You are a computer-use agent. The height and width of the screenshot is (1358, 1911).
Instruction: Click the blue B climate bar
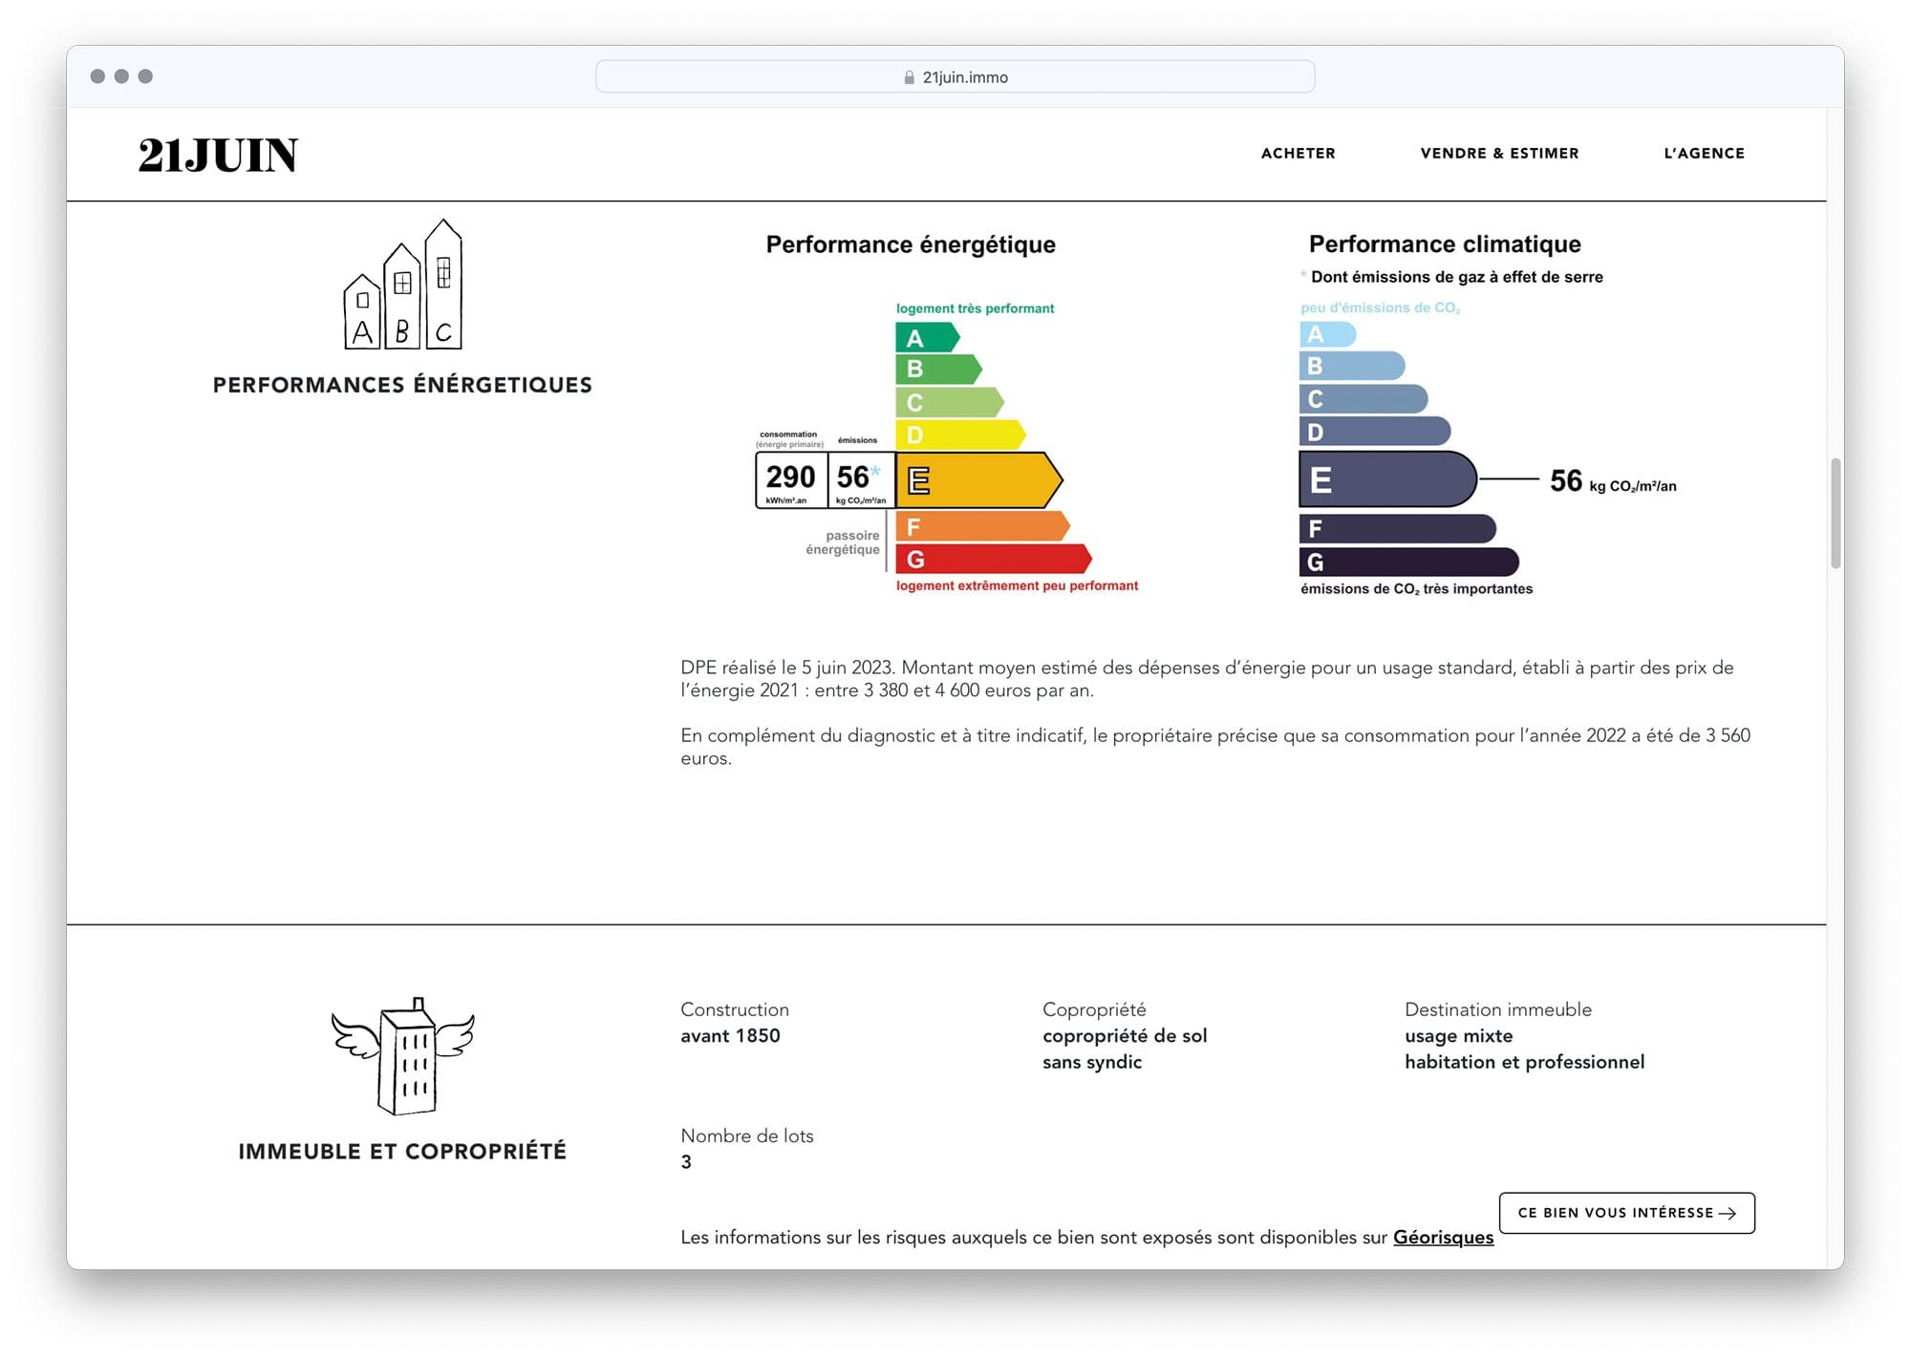point(1352,366)
